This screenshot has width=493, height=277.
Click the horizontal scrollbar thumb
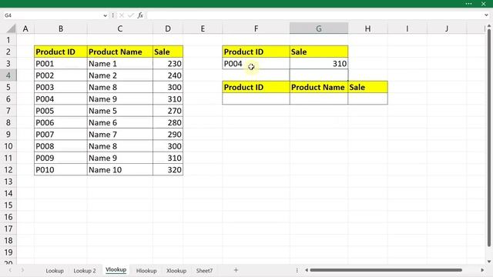386,270
